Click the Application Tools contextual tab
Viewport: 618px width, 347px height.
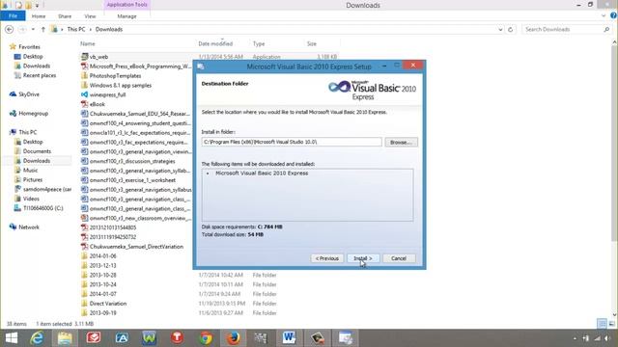(x=126, y=5)
